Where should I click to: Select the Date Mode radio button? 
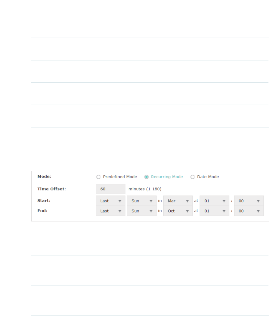point(193,177)
